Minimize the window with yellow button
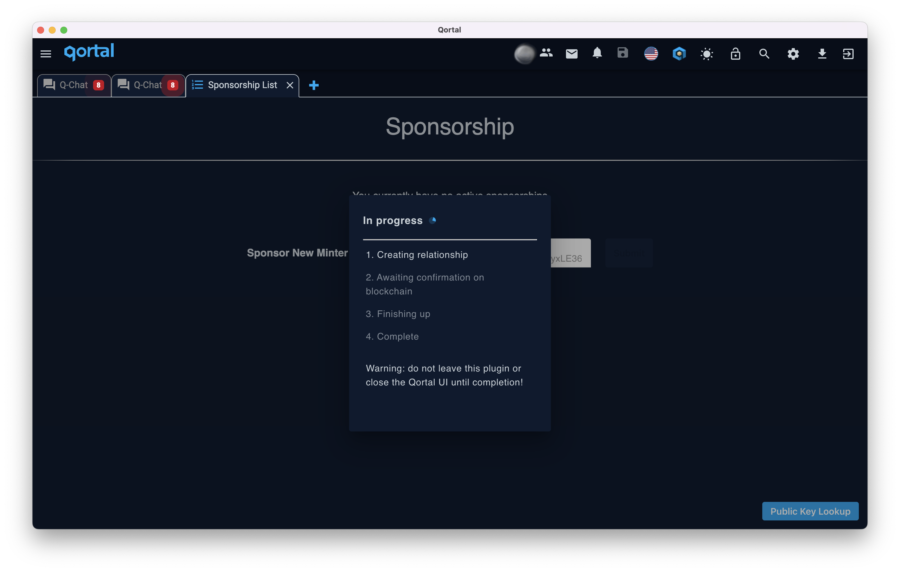Image resolution: width=900 pixels, height=572 pixels. tap(52, 30)
